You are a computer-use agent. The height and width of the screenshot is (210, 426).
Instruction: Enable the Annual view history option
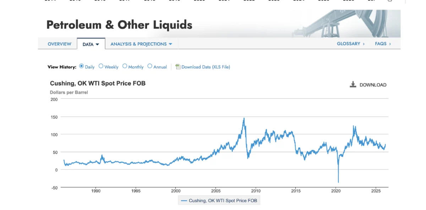(150, 66)
